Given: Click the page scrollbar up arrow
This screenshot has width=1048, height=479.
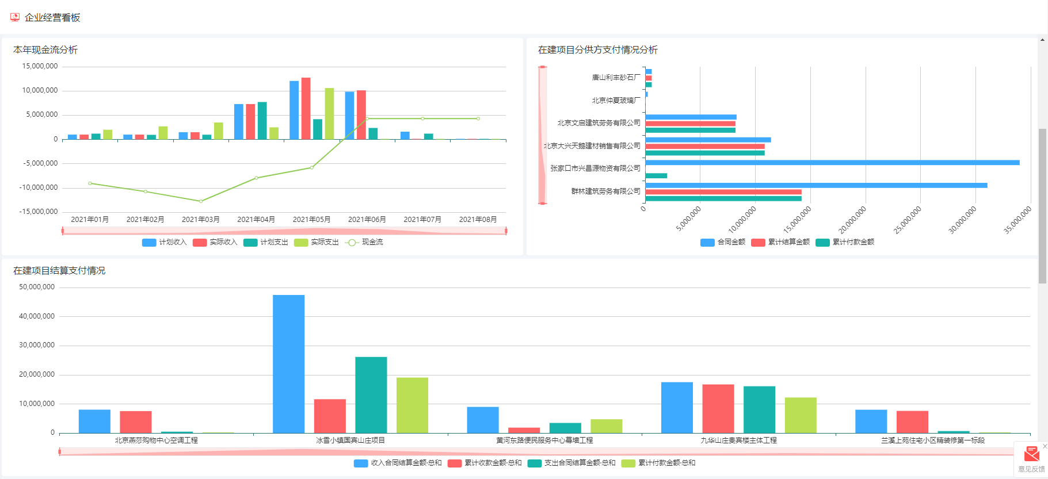Looking at the screenshot, I should pyautogui.click(x=1042, y=40).
